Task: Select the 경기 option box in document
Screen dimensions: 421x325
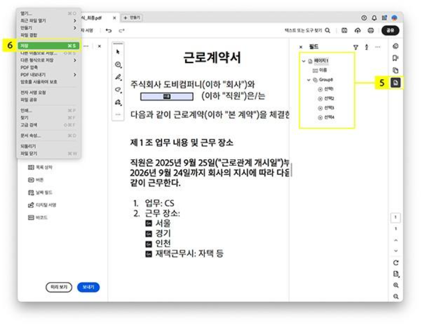Action: click(x=149, y=234)
